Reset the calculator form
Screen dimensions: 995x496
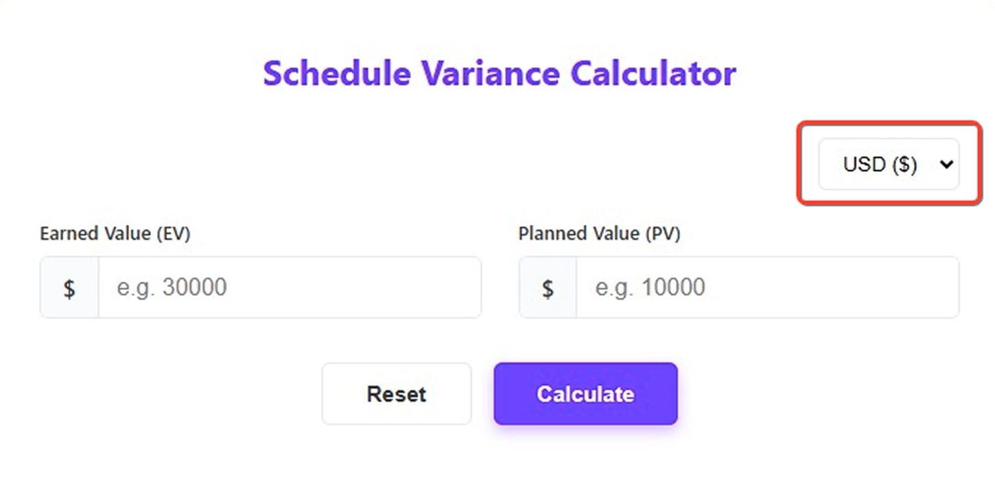397,393
